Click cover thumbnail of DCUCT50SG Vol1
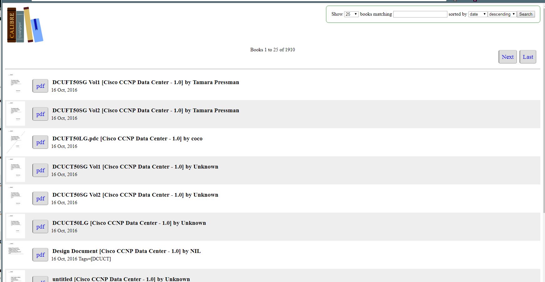This screenshot has height=282, width=545. (16, 170)
